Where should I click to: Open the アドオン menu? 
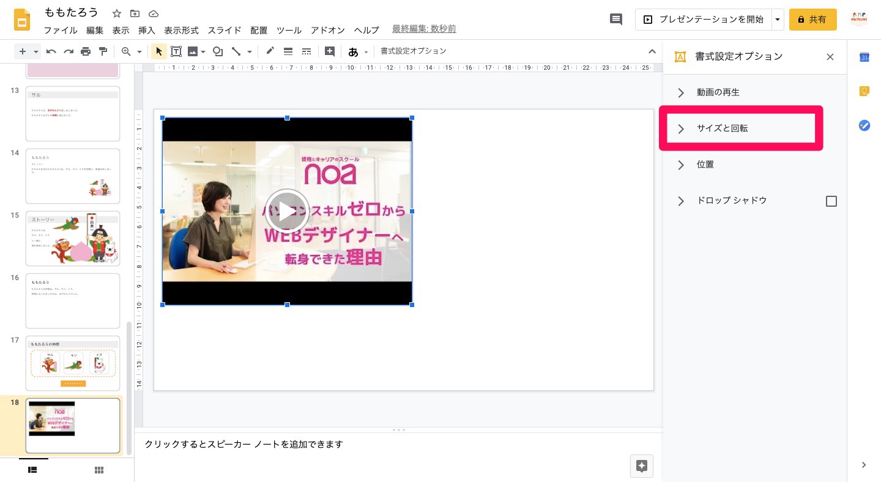(328, 30)
